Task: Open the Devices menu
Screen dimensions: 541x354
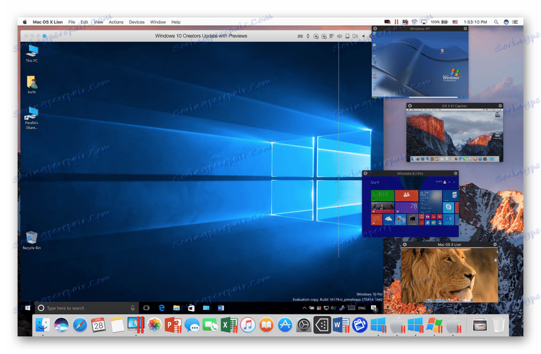Action: 137,22
